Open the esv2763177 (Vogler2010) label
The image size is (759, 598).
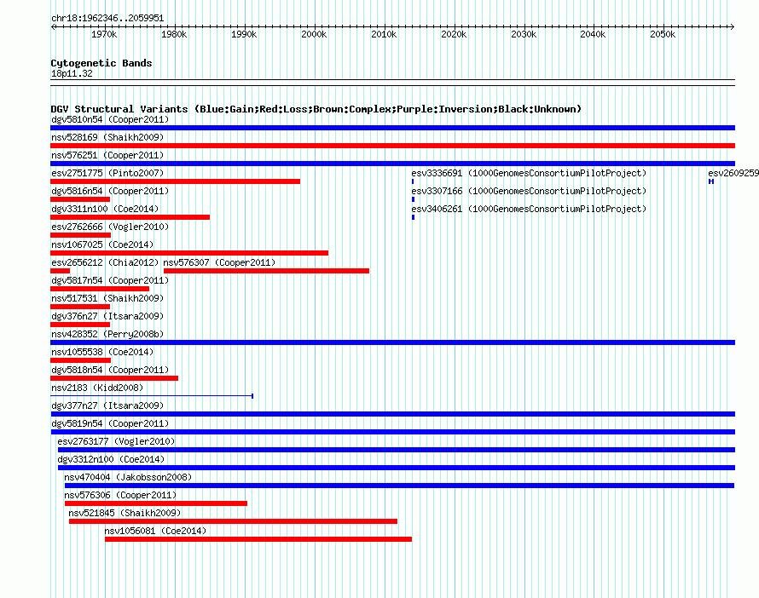point(116,441)
